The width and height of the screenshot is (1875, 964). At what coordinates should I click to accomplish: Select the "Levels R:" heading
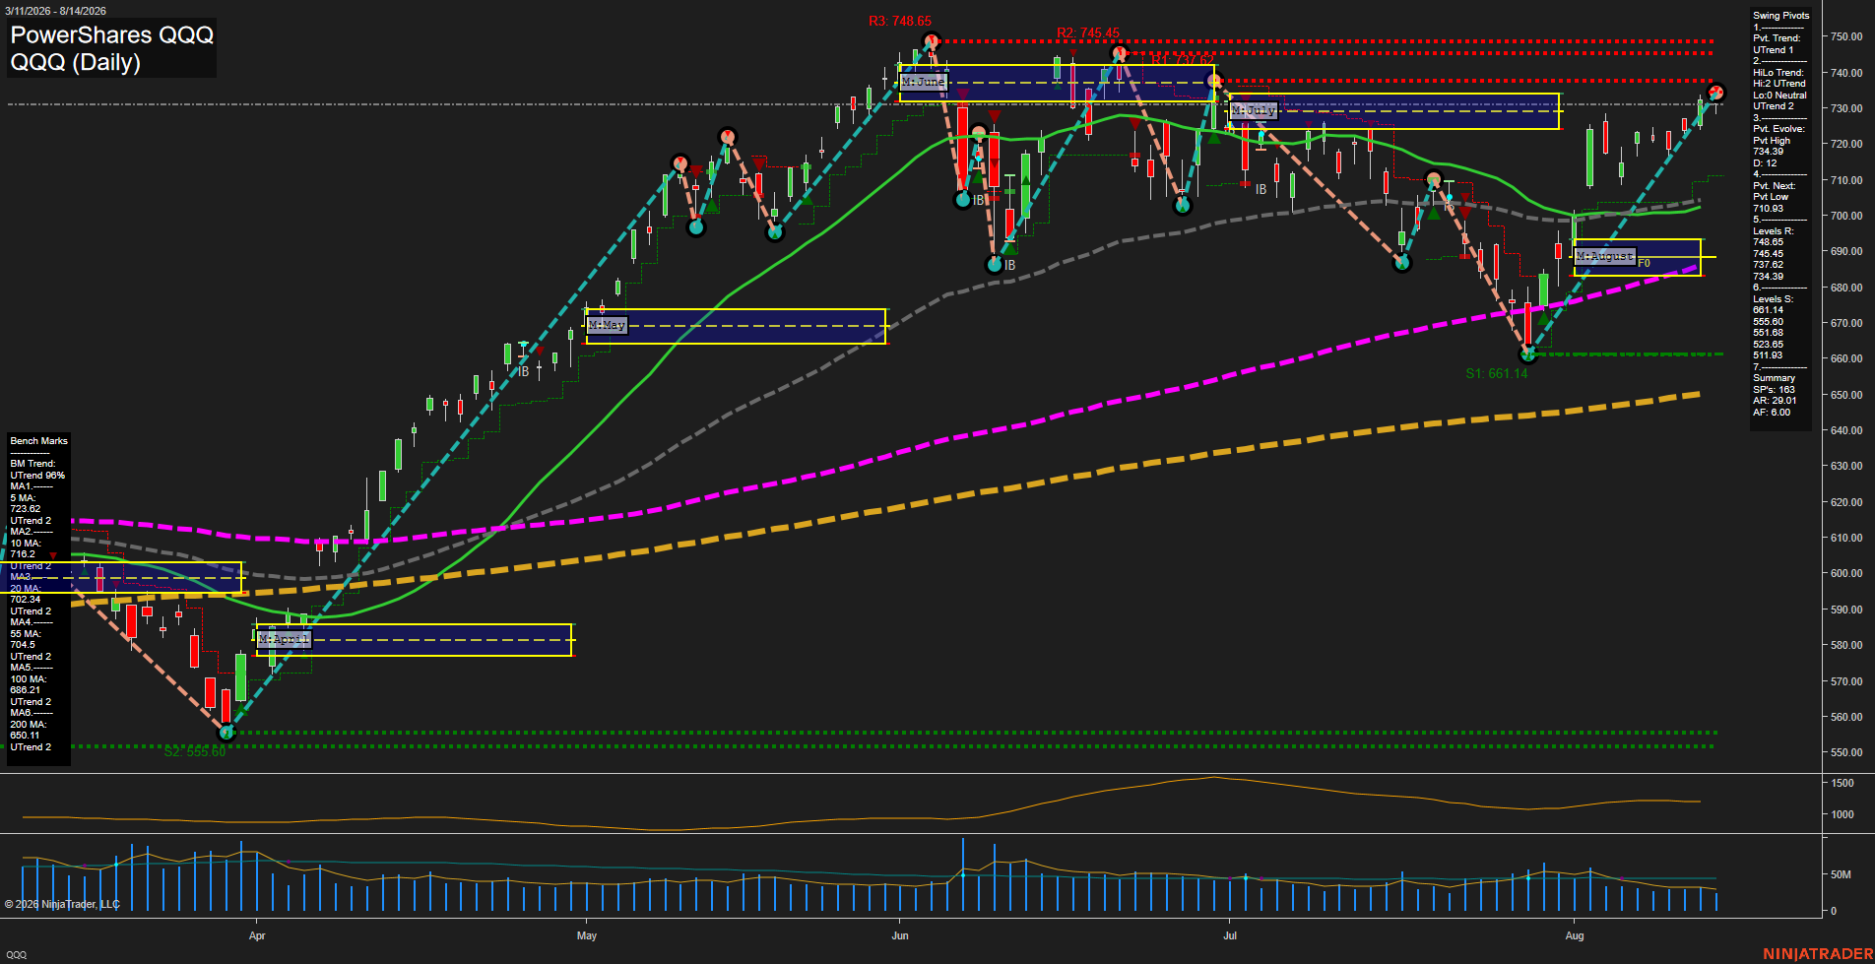pos(1773,231)
